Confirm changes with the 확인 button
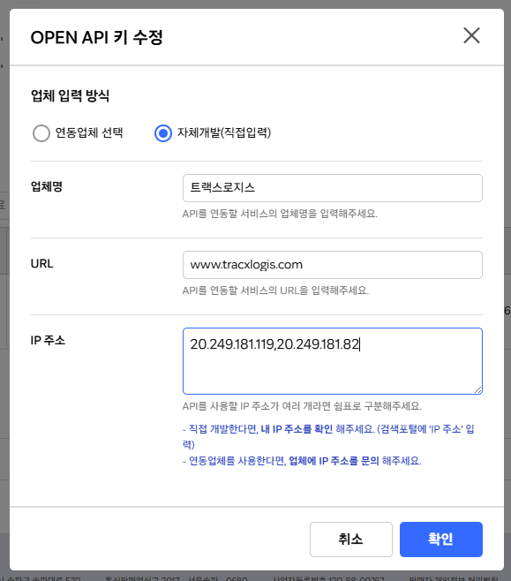511x581 pixels. (x=440, y=539)
